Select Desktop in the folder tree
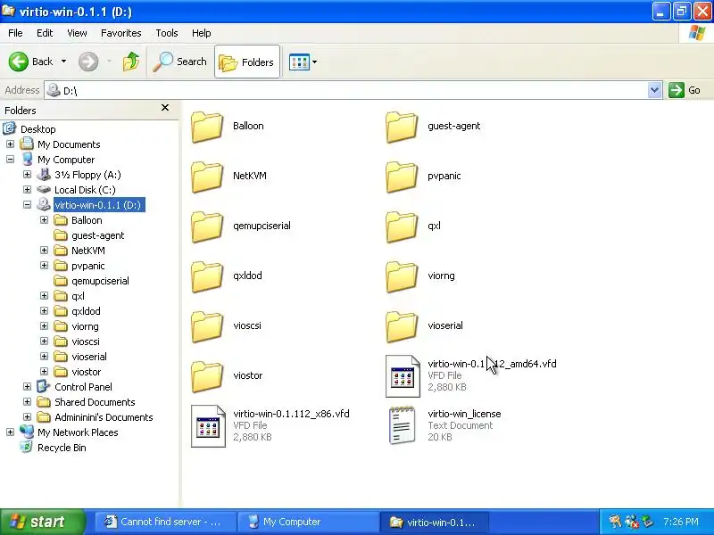Viewport: 714px width, 535px height. 37,129
